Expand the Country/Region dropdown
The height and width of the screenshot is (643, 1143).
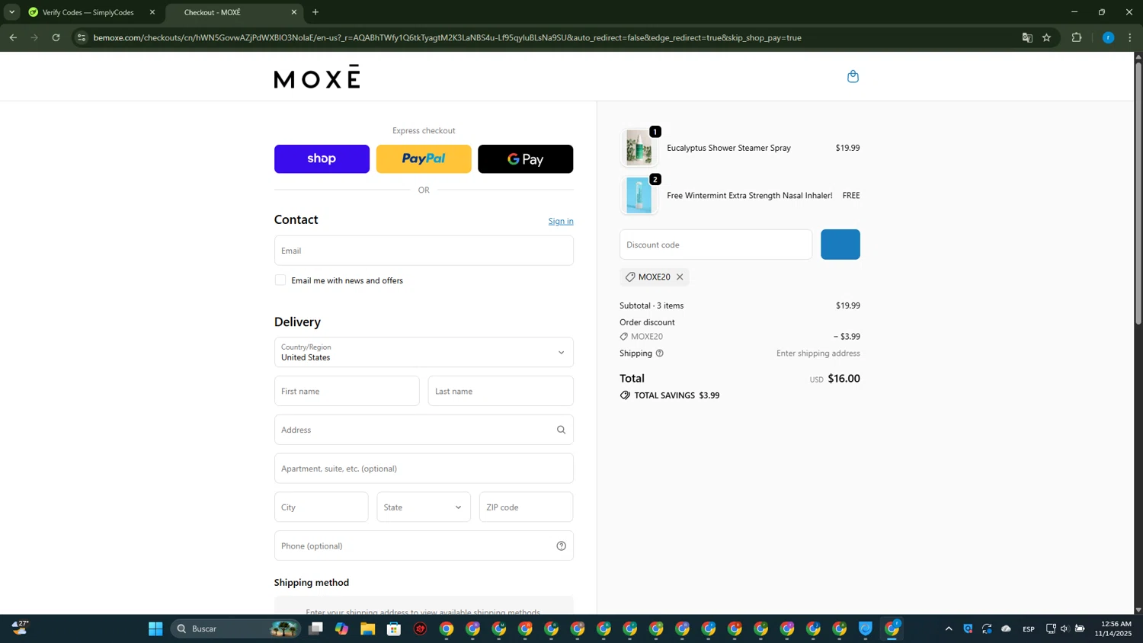click(424, 352)
